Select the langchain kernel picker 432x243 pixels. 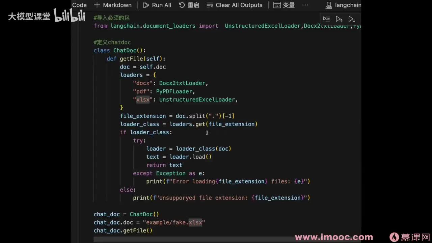coord(343,5)
